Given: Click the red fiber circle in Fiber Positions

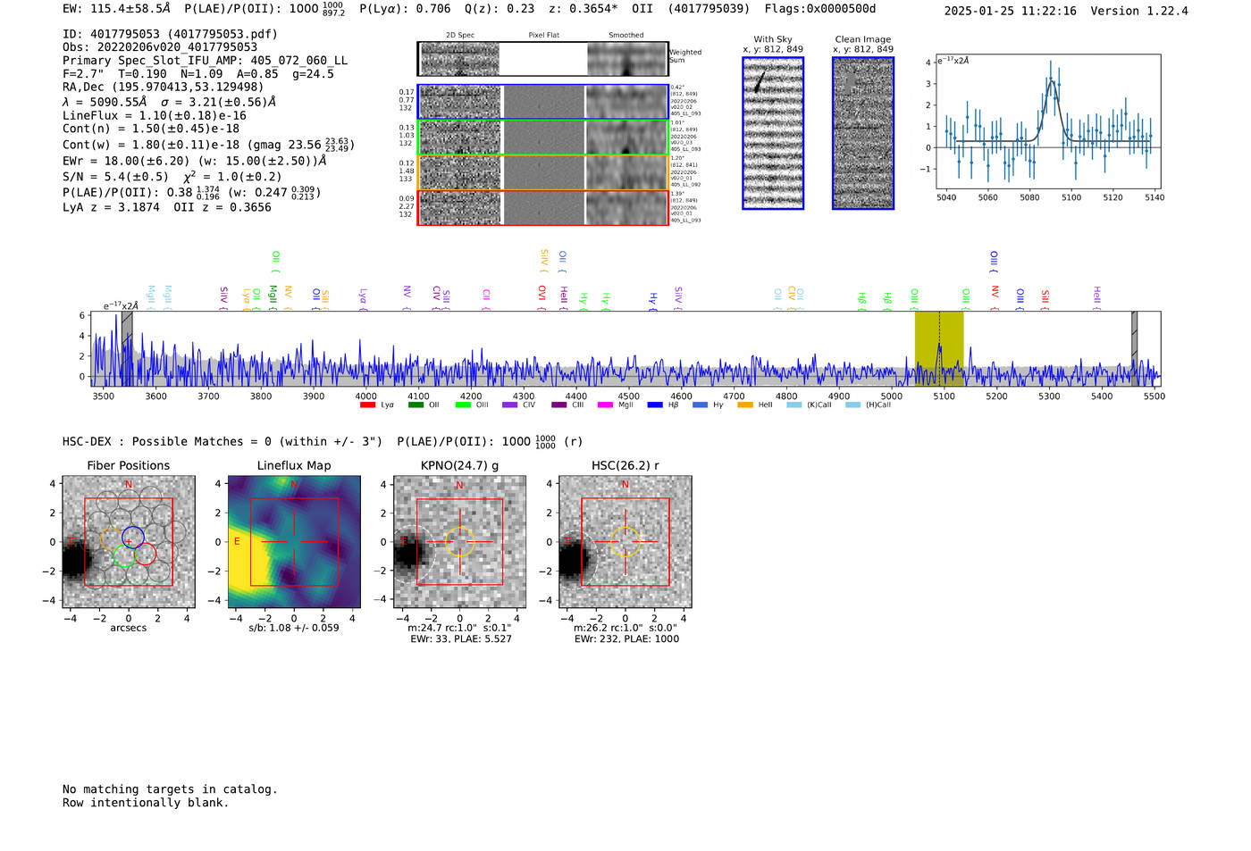Looking at the screenshot, I should pos(145,554).
